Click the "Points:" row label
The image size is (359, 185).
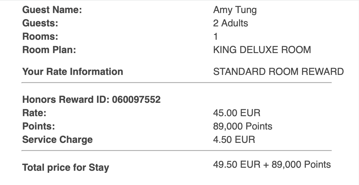click(x=39, y=126)
